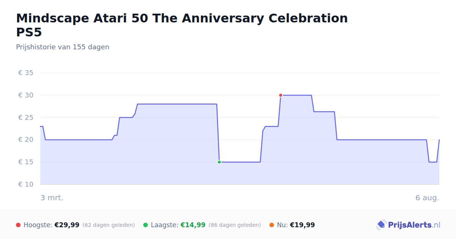This screenshot has height=239, width=456.
Task: Click the €29,99 highest price value
Action: coord(67,225)
